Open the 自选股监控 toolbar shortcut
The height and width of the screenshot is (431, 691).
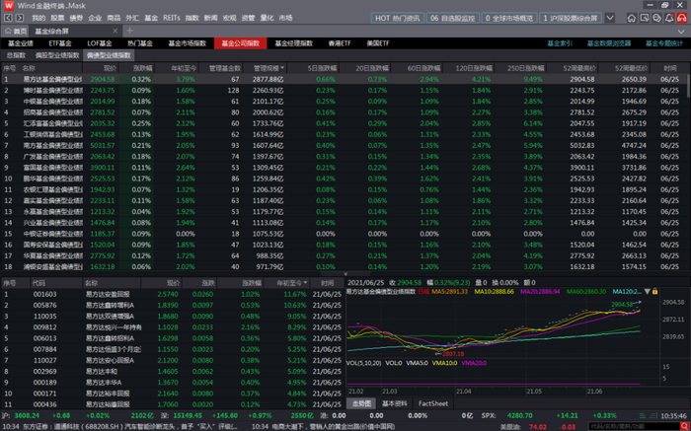click(454, 18)
